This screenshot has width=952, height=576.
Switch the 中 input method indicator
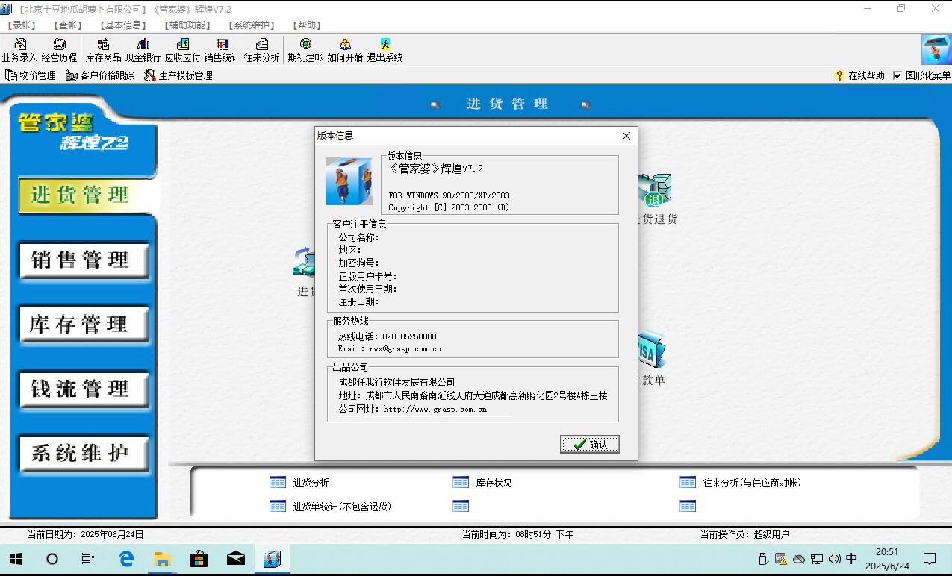(x=851, y=559)
